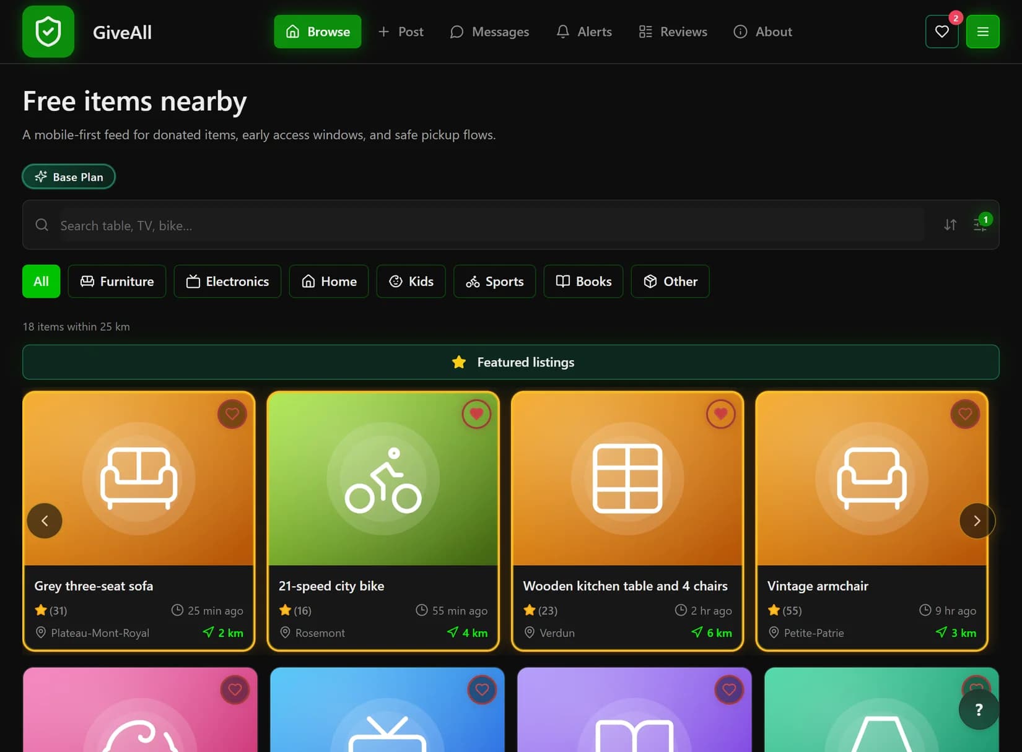The width and height of the screenshot is (1022, 752).
Task: Click the "25 min ago" clock icon
Action: 177,610
